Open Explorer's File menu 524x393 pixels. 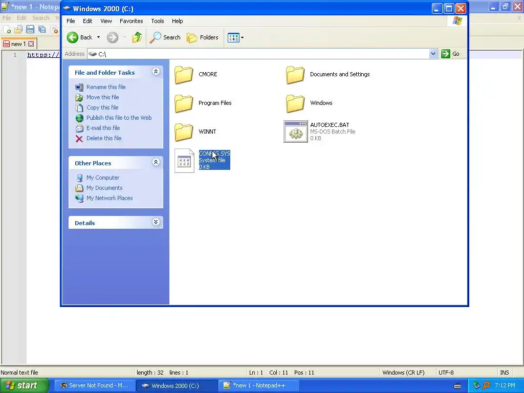click(x=71, y=21)
